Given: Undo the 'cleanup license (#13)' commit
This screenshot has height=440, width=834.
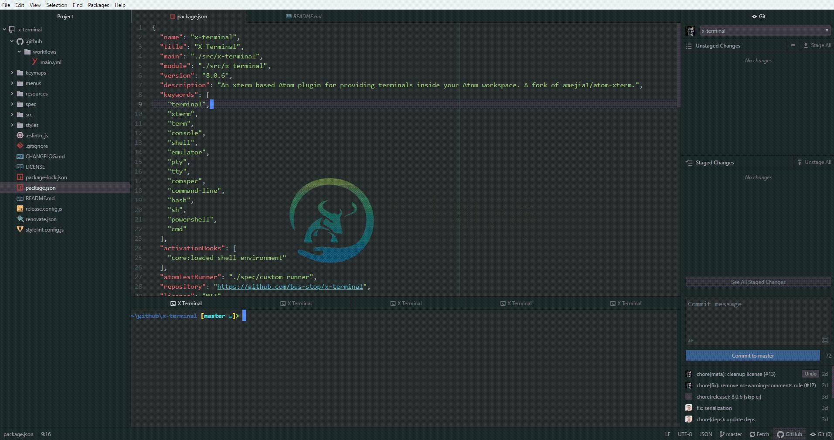Looking at the screenshot, I should 810,374.
